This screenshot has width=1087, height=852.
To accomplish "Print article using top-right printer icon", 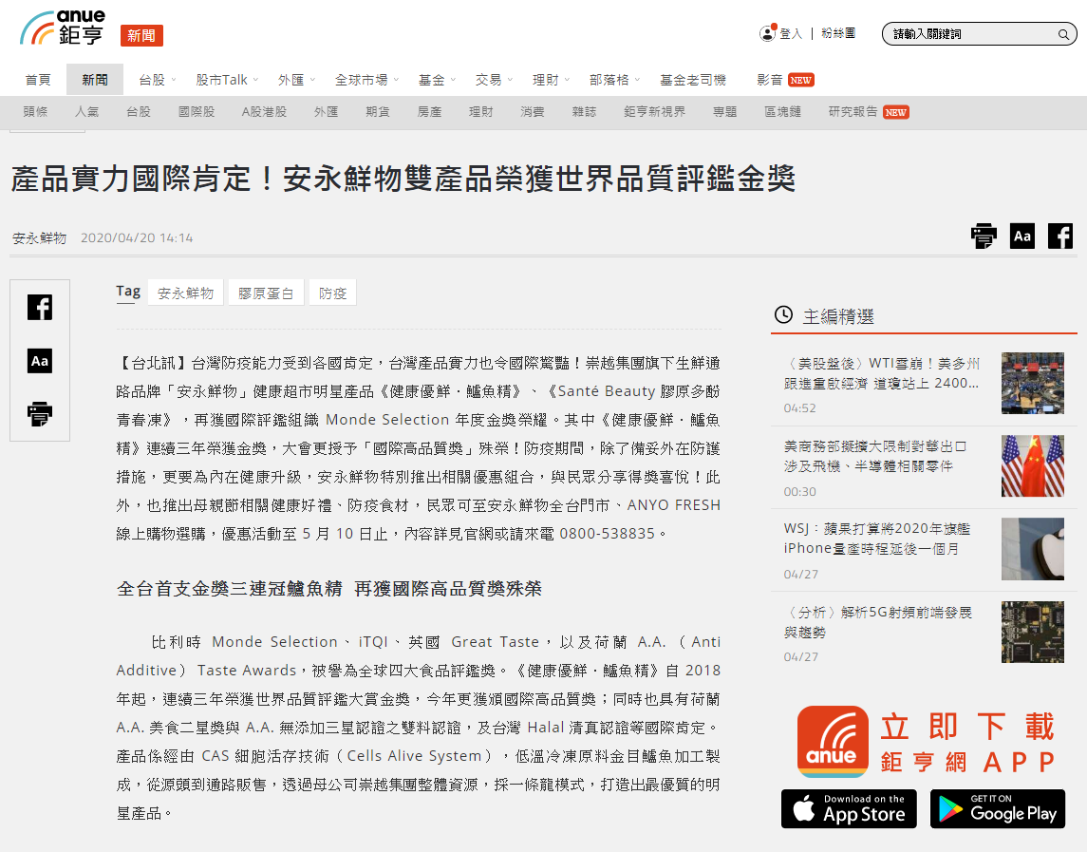I will (x=984, y=236).
